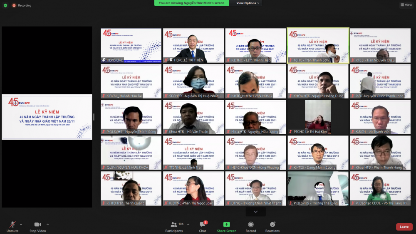This screenshot has width=416, height=234.
Task: Click the side panel divider handle
Action: [x=94, y=117]
